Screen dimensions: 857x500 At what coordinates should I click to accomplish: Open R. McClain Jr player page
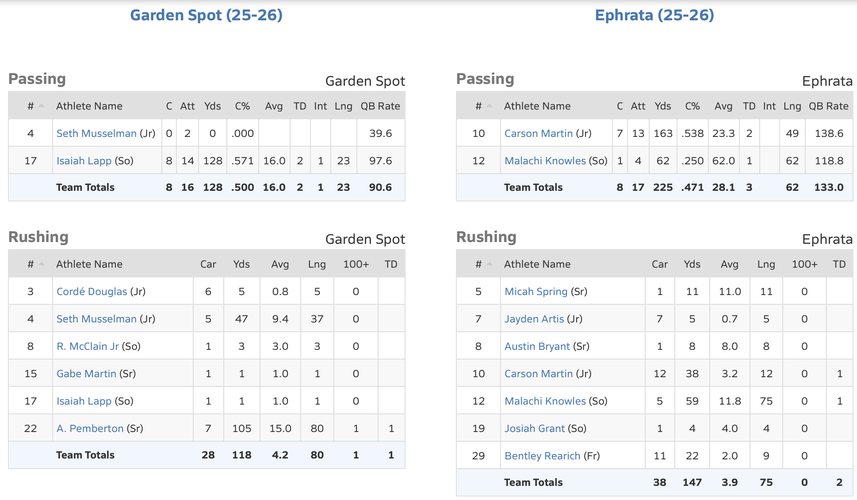[x=88, y=346]
